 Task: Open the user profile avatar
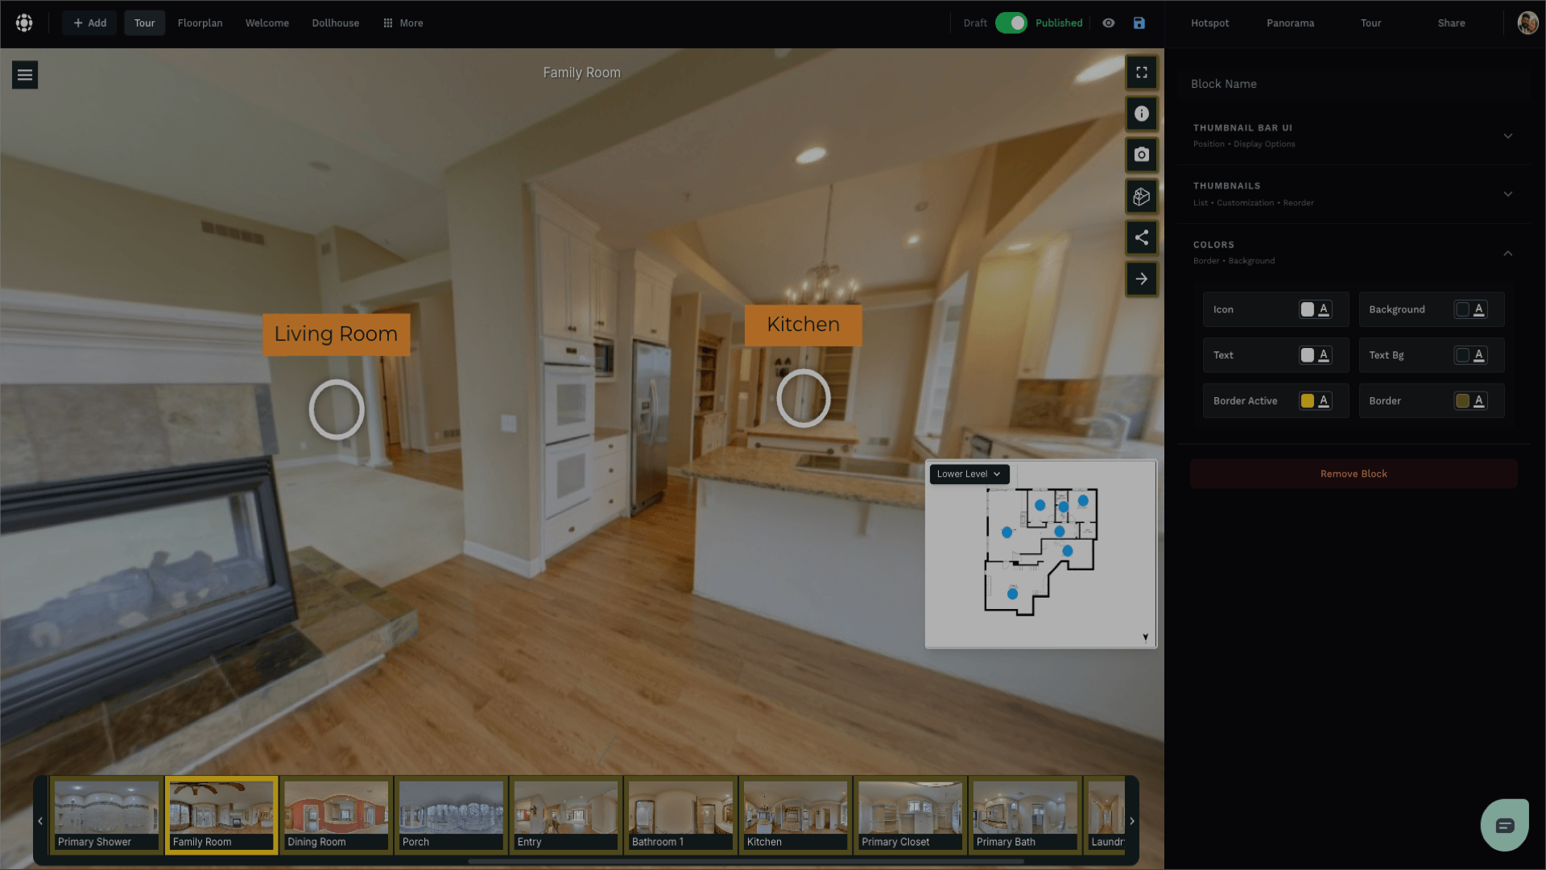tap(1527, 23)
